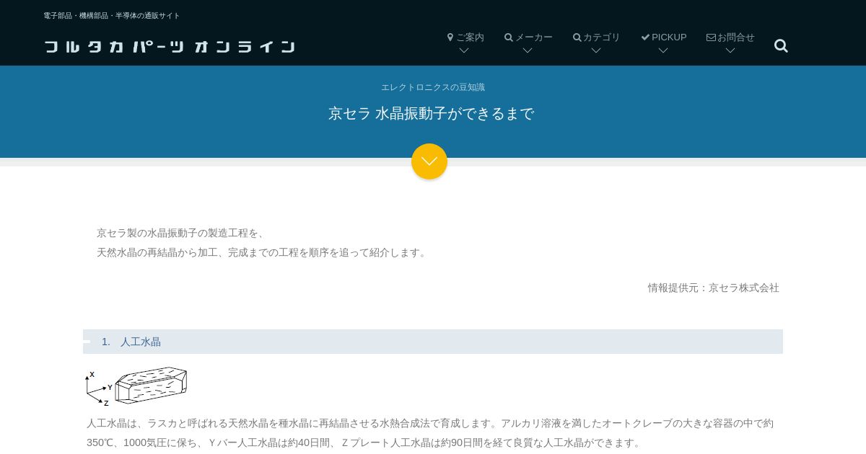Click the フルタカパーツ オンライン site logo
The height and width of the screenshot is (454, 866).
pyautogui.click(x=170, y=47)
